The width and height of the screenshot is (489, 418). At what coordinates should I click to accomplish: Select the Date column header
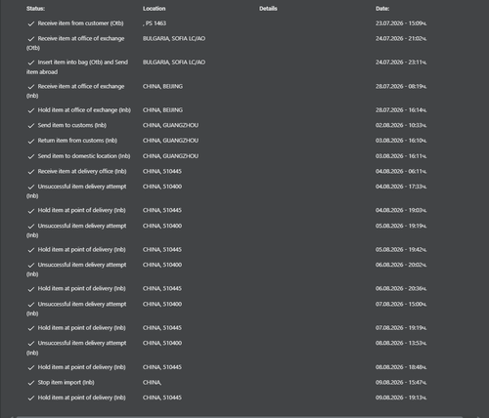(382, 9)
